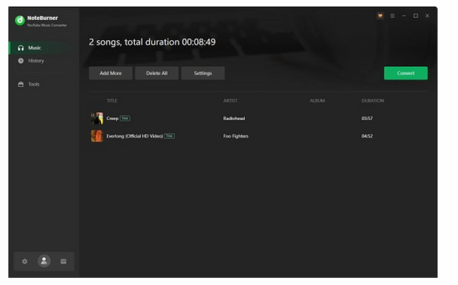This screenshot has height=285, width=458.
Task: Minimize the NoteBurner window
Action: [x=404, y=16]
